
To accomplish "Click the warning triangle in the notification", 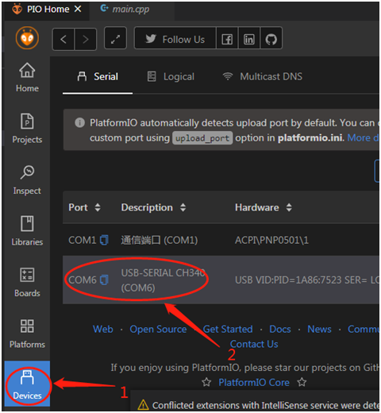I will coord(143,405).
